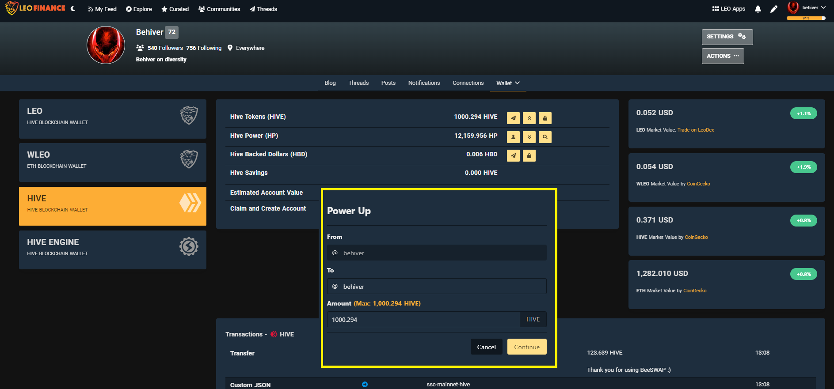
Task: Toggle dark mode moon icon
Action: coord(73,9)
